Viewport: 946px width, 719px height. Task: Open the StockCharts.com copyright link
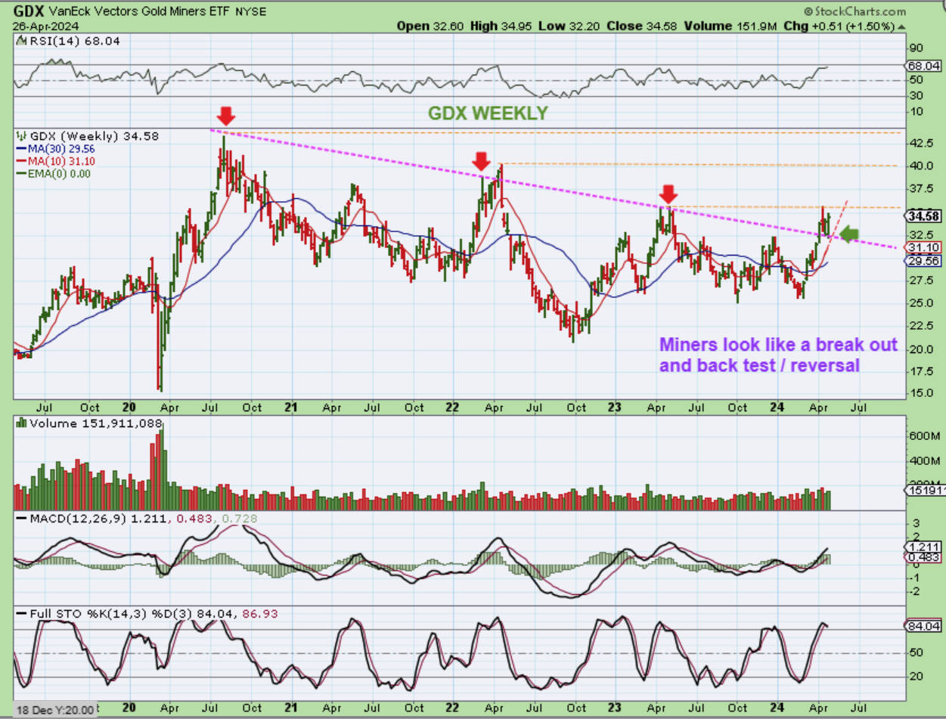854,11
